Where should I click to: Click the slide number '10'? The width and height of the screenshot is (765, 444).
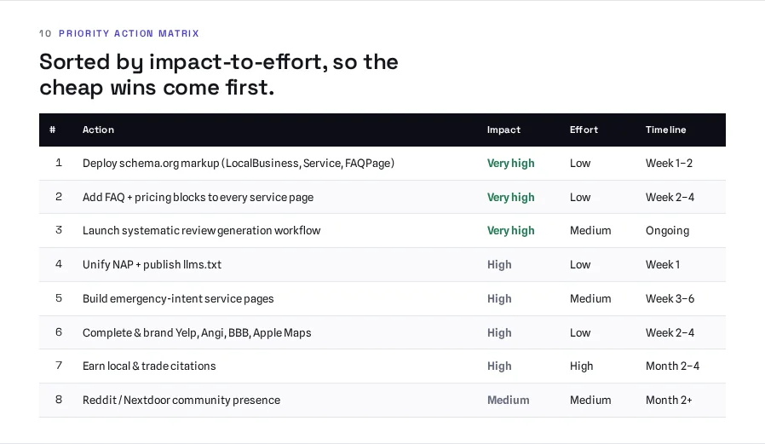coord(45,34)
